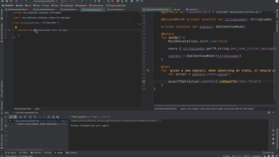The height and width of the screenshot is (157, 279).
Task: Open Run panel settings gear icon
Action: tap(269, 113)
